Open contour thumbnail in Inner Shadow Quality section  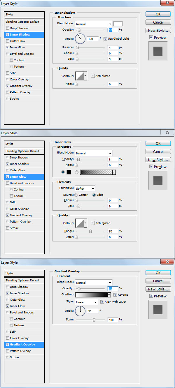pyautogui.click(x=80, y=76)
